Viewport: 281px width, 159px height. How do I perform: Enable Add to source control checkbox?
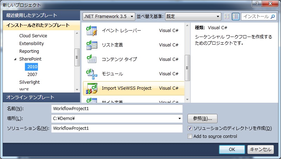point(190,136)
